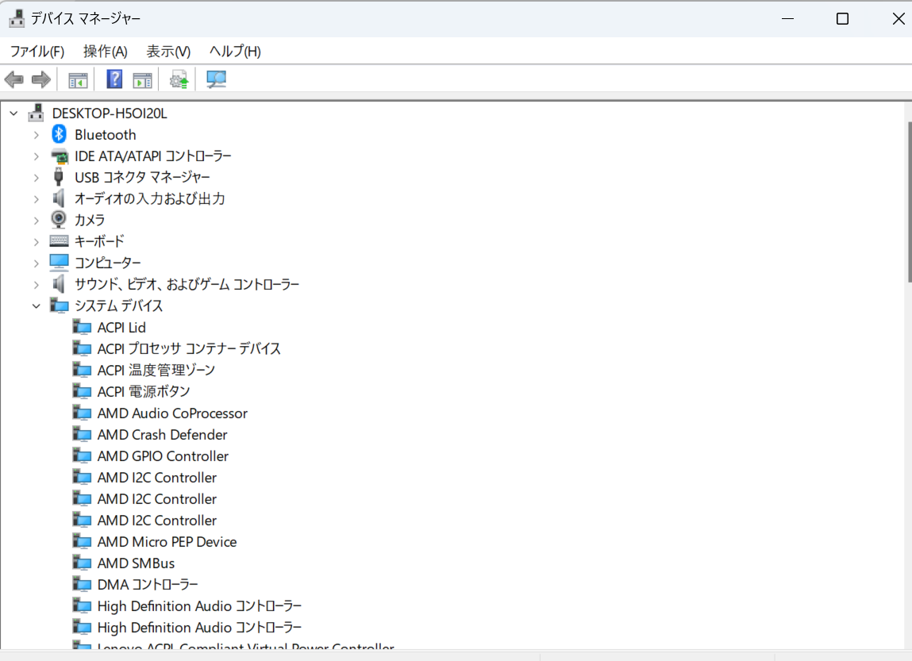
Task: Click the Back arrow toolbar icon
Action: [14, 79]
